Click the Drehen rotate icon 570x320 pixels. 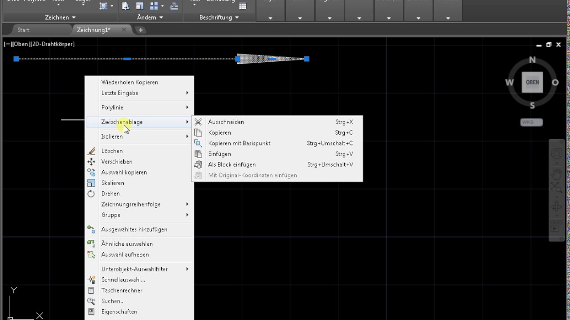click(91, 194)
